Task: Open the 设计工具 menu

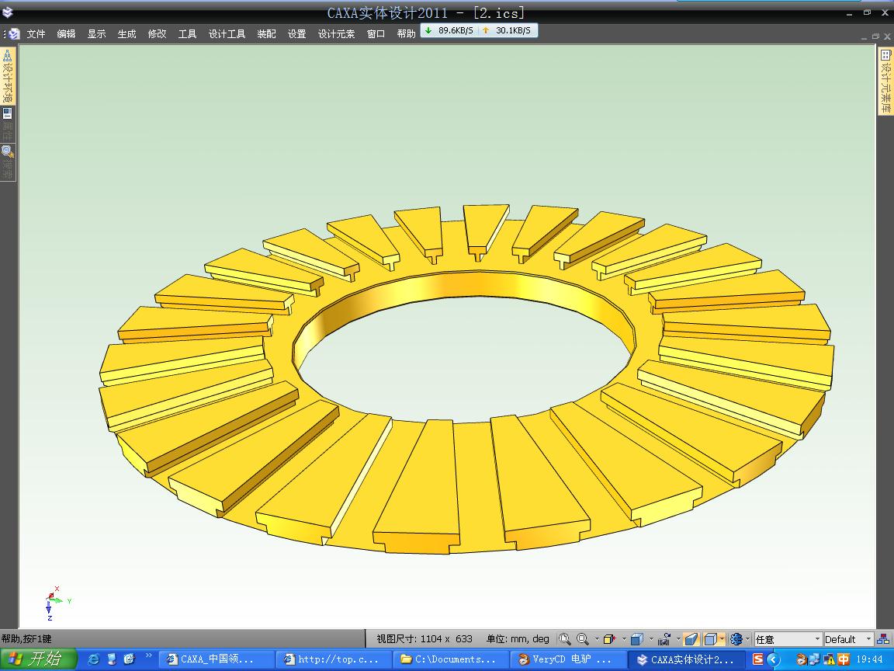Action: click(x=227, y=33)
